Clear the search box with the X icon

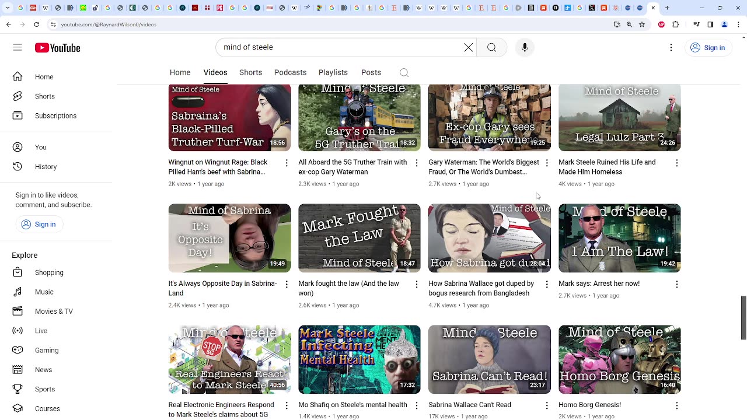[x=468, y=48]
